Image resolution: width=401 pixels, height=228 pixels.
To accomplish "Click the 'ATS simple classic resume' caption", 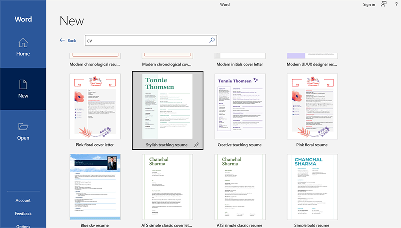I will (x=240, y=225).
